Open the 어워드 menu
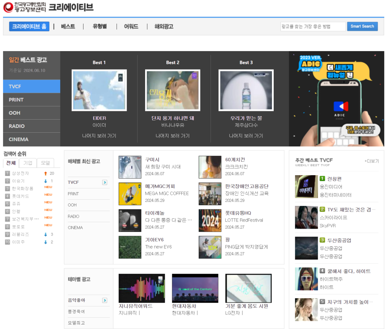Screen dimensions: 385x329 click(x=131, y=26)
